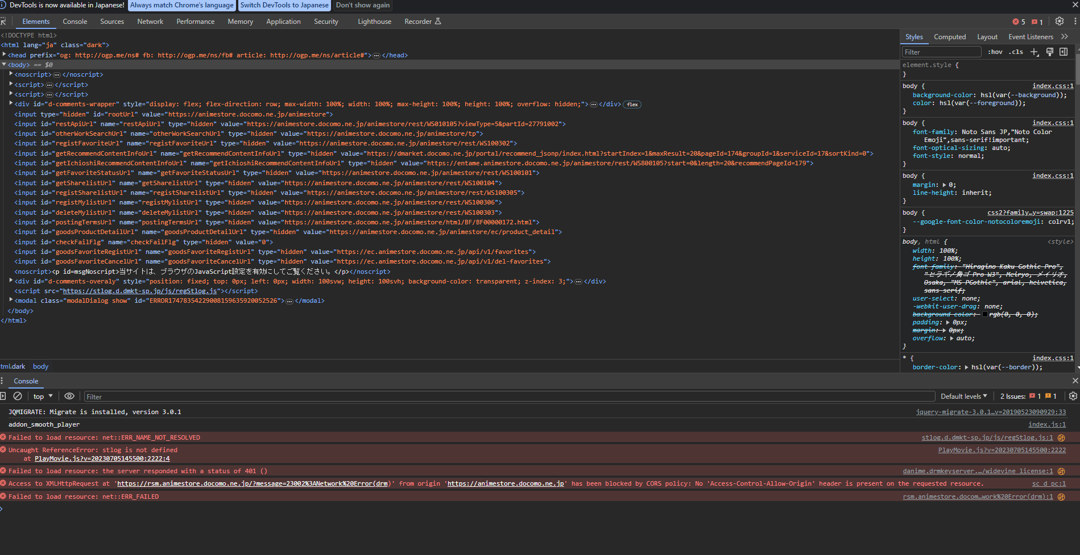
Task: Open the top JavaScript context dropdown
Action: pos(43,396)
